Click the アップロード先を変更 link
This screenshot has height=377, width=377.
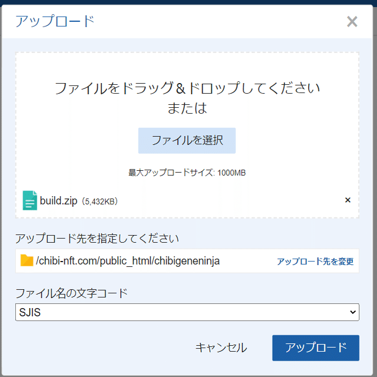[315, 262]
